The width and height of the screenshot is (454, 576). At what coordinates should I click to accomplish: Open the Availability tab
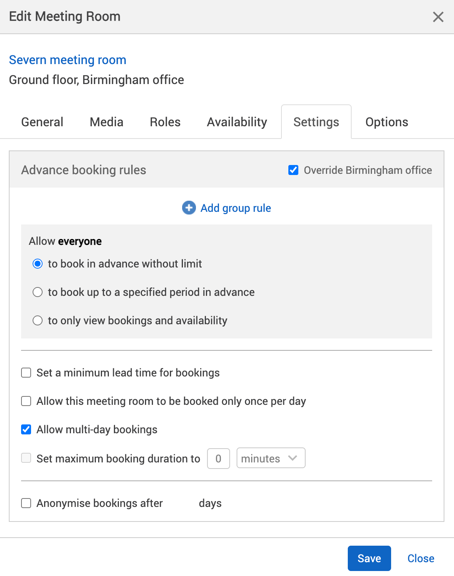coord(237,122)
